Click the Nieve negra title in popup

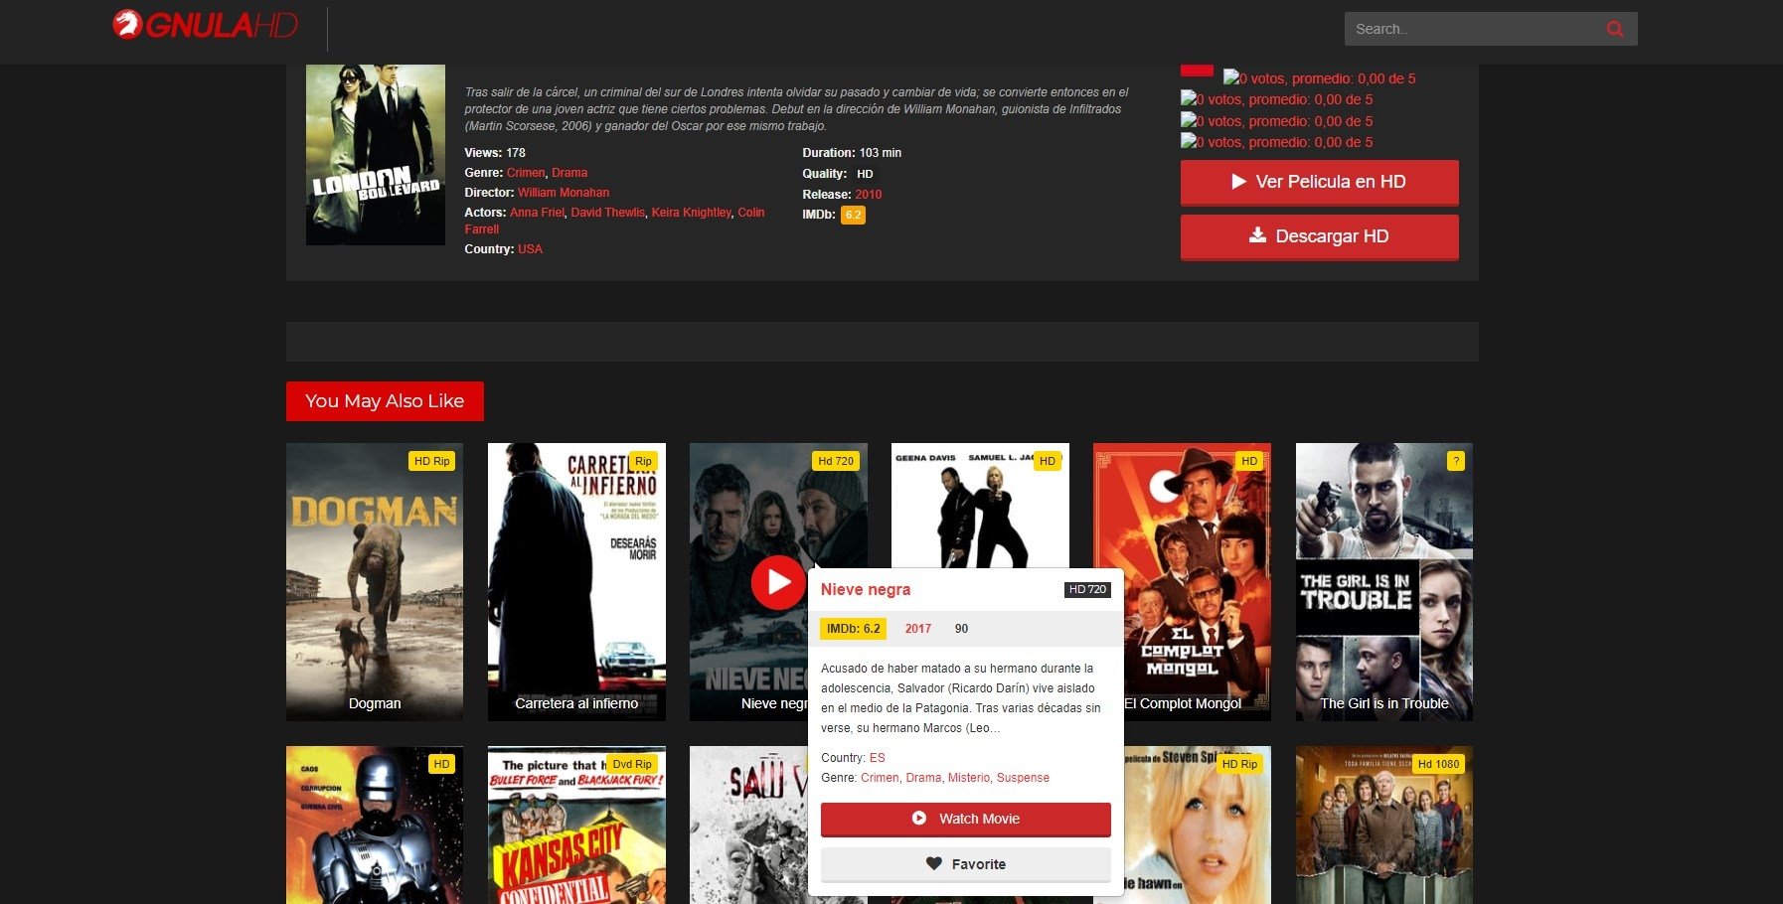(866, 589)
